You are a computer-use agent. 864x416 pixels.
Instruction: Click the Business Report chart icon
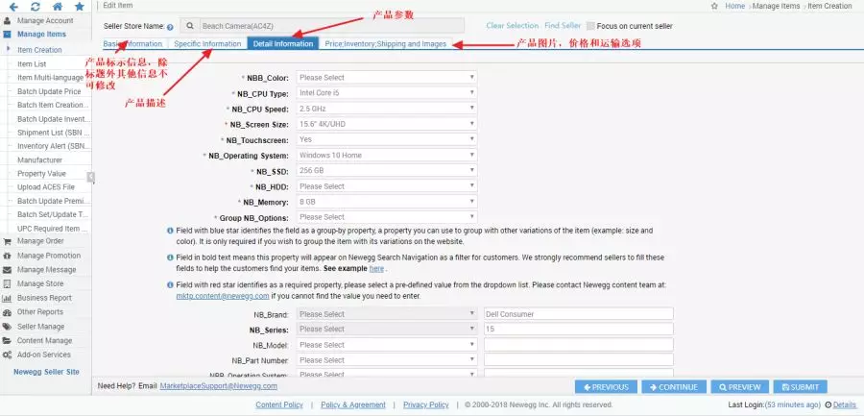(x=7, y=298)
